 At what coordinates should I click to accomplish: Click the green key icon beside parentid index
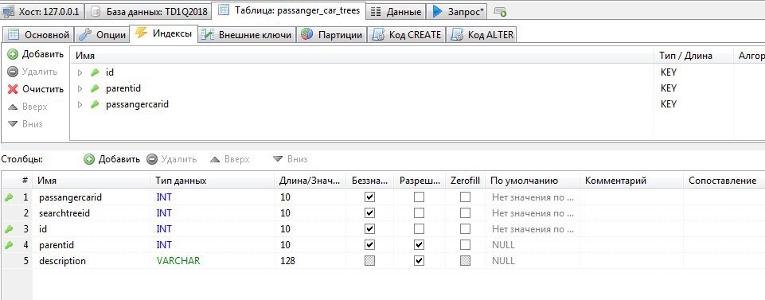pos(95,89)
